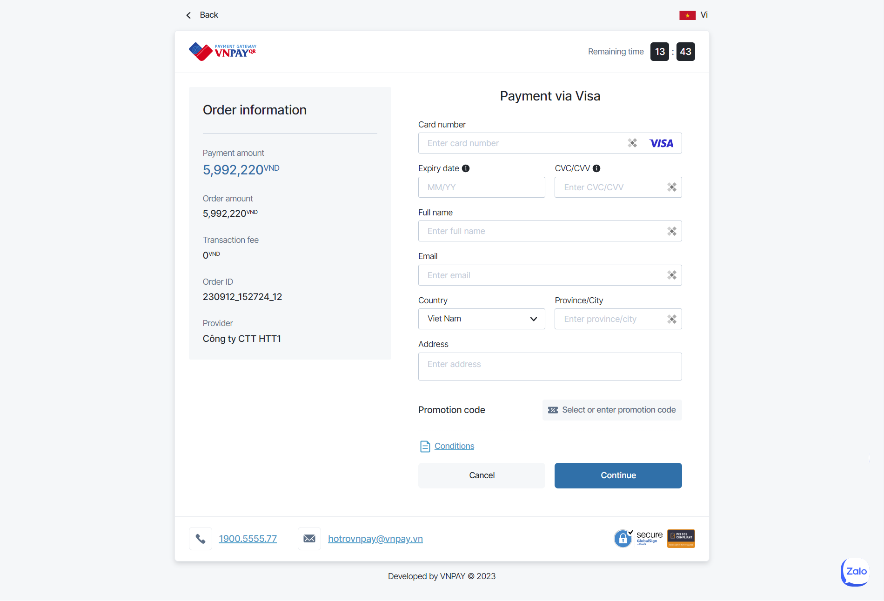
Task: Open the Country dropdown showing Viet Nam
Action: (x=482, y=319)
